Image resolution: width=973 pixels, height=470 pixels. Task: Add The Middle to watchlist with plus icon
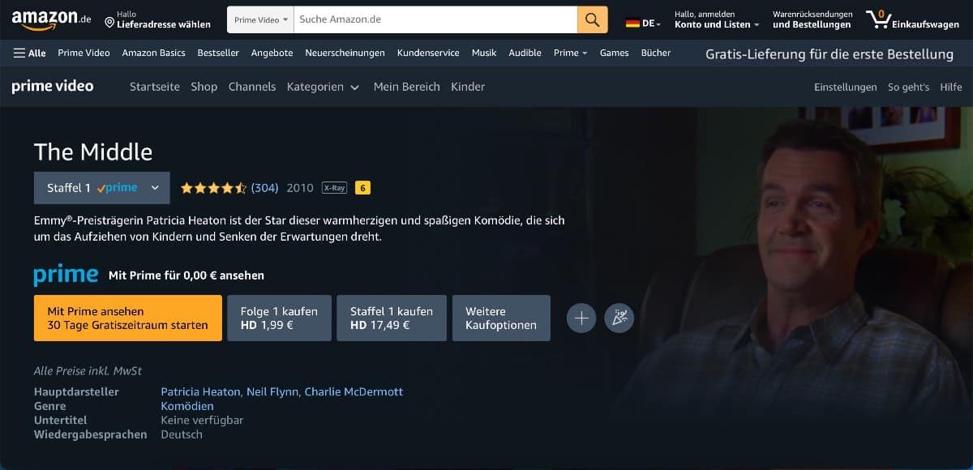tap(581, 318)
